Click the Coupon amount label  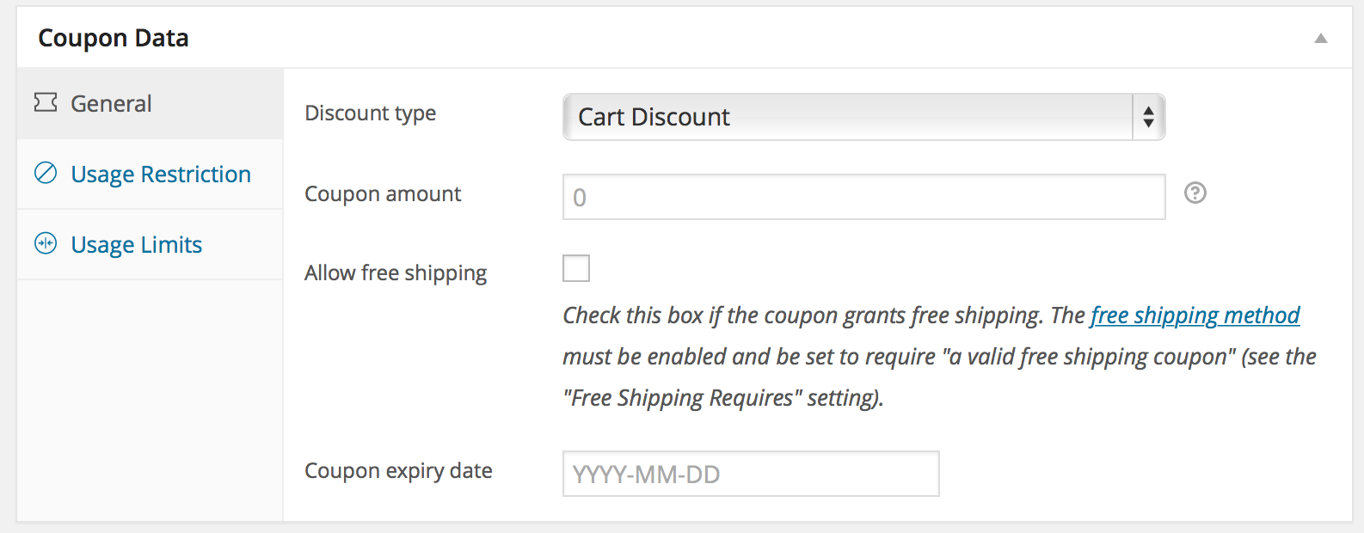pyautogui.click(x=383, y=194)
